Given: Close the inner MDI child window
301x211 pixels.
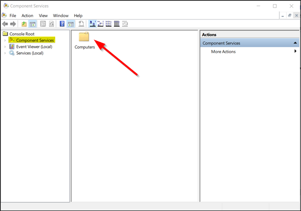Looking at the screenshot, I should (296, 16).
